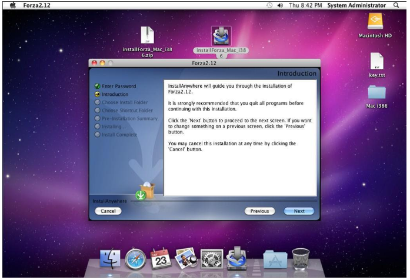Open the System Administrator user menu
Screen dimensions: 410x280
point(356,5)
